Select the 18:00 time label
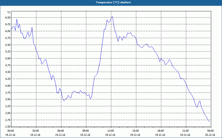Screen dimensions: 222x138 pos(160,131)
